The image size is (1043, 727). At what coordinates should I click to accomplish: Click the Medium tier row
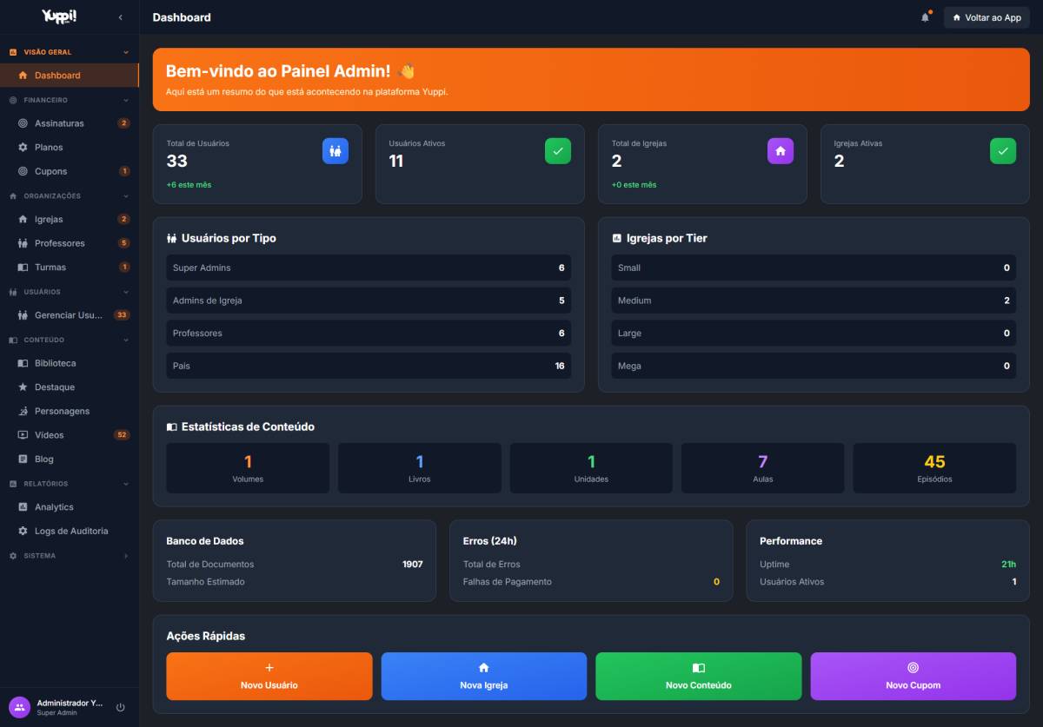pyautogui.click(x=814, y=301)
